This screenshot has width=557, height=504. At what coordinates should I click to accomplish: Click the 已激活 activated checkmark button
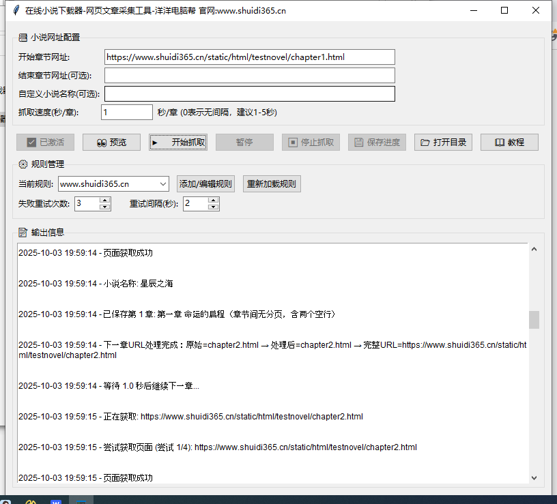45,143
